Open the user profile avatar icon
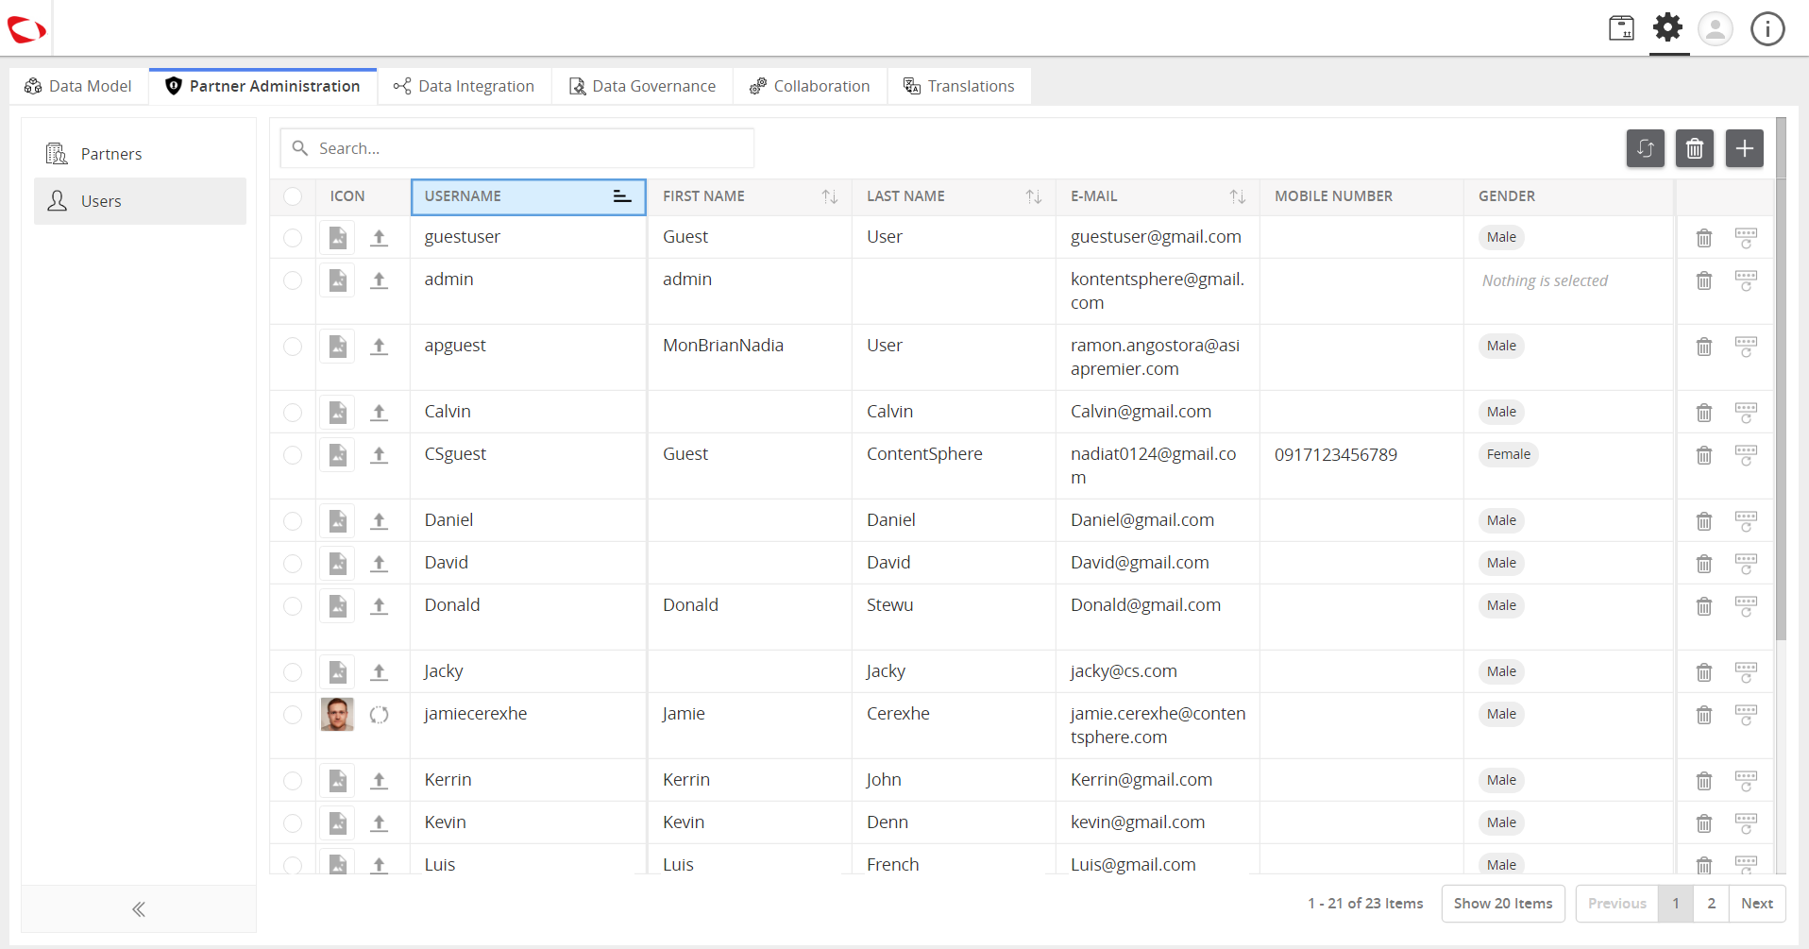Viewport: 1809px width, 949px height. (1716, 28)
